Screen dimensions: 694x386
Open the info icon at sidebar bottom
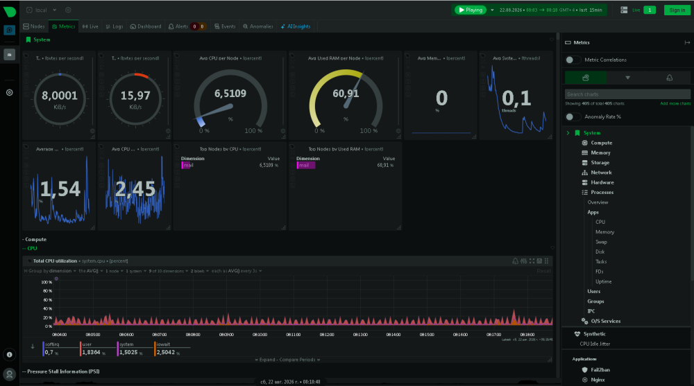[9, 355]
